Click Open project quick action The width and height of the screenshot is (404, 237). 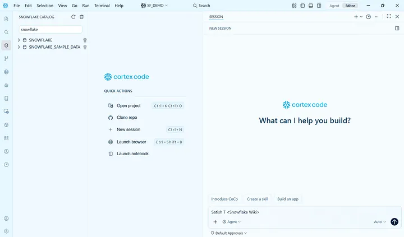point(146,106)
